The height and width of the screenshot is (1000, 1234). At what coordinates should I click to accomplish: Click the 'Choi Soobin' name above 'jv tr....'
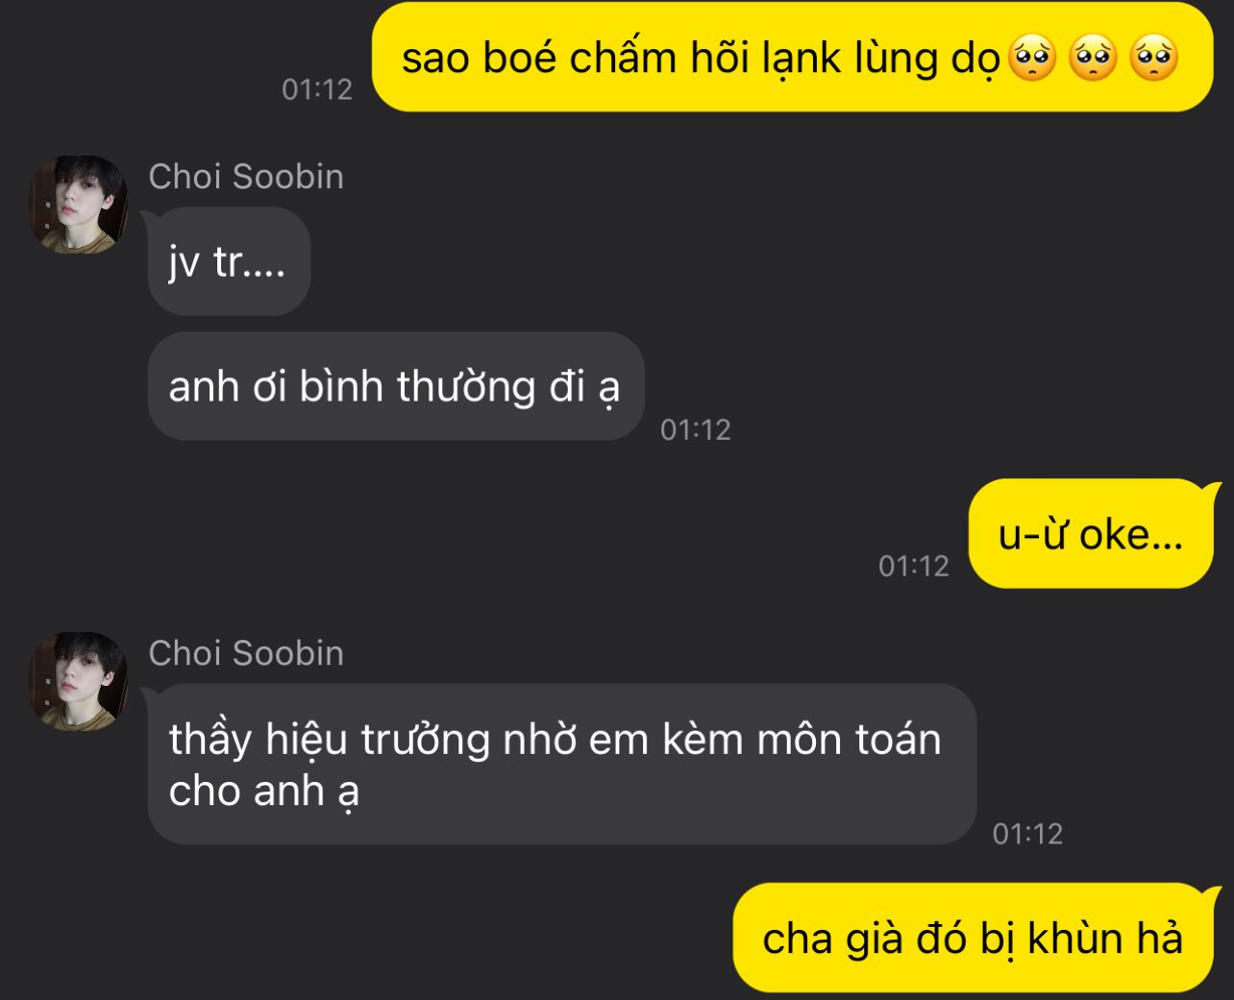pyautogui.click(x=246, y=177)
